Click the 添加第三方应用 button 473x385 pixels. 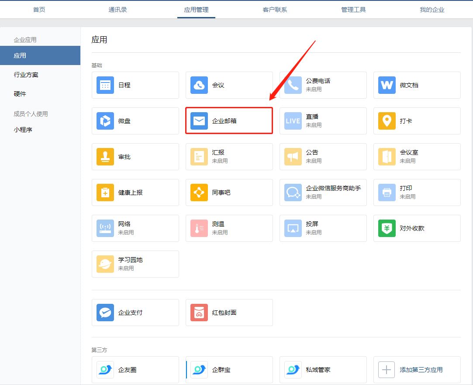tap(417, 370)
